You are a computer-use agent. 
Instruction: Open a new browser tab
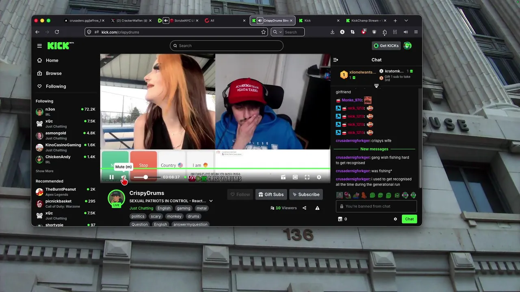pyautogui.click(x=395, y=21)
